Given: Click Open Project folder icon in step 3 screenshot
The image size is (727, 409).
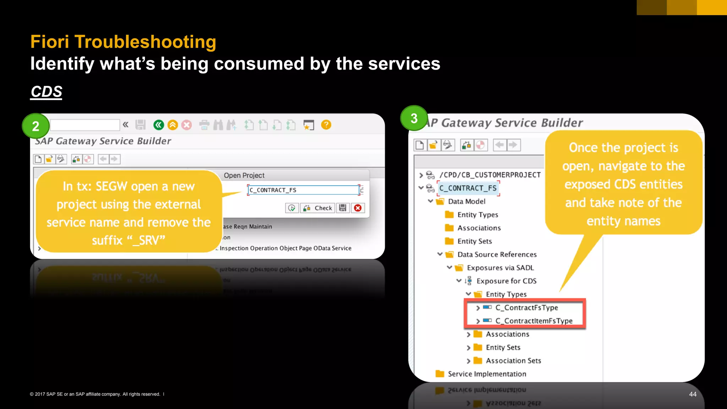Looking at the screenshot, I should [433, 145].
